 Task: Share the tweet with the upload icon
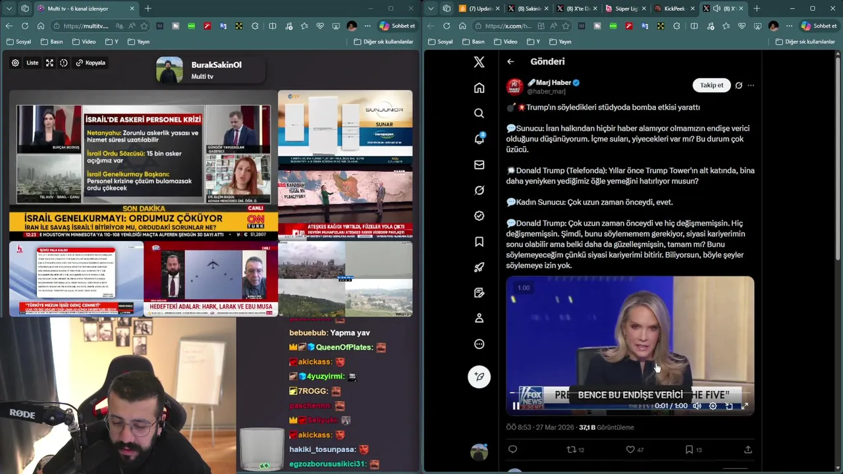[x=748, y=450]
